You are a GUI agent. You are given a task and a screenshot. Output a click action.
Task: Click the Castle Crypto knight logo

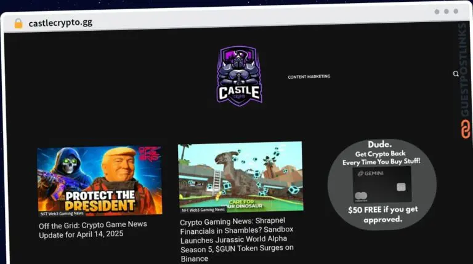[x=240, y=76]
